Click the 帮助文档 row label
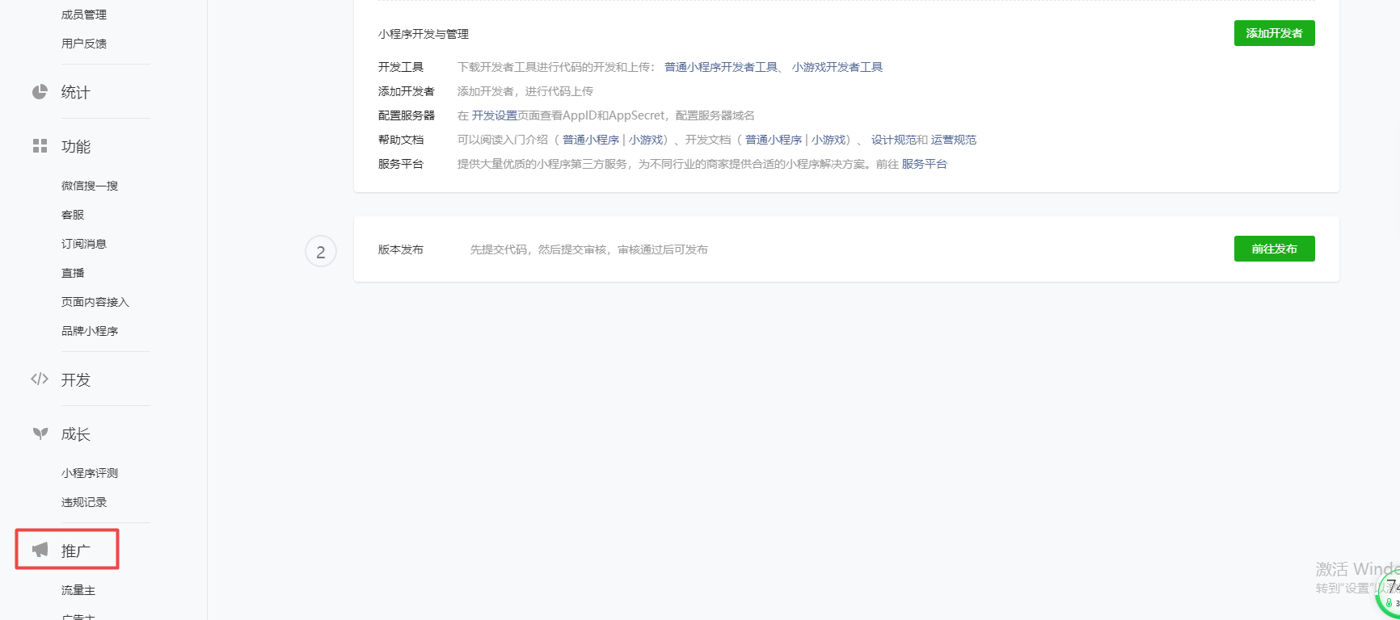This screenshot has height=620, width=1400. [401, 140]
